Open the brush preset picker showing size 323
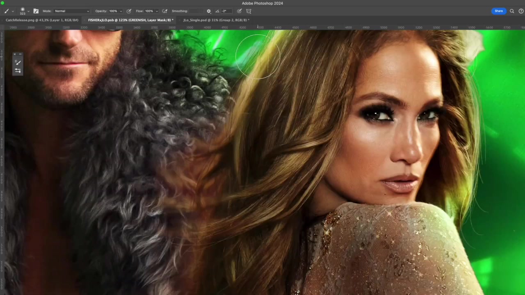This screenshot has width=525, height=295. 23,11
